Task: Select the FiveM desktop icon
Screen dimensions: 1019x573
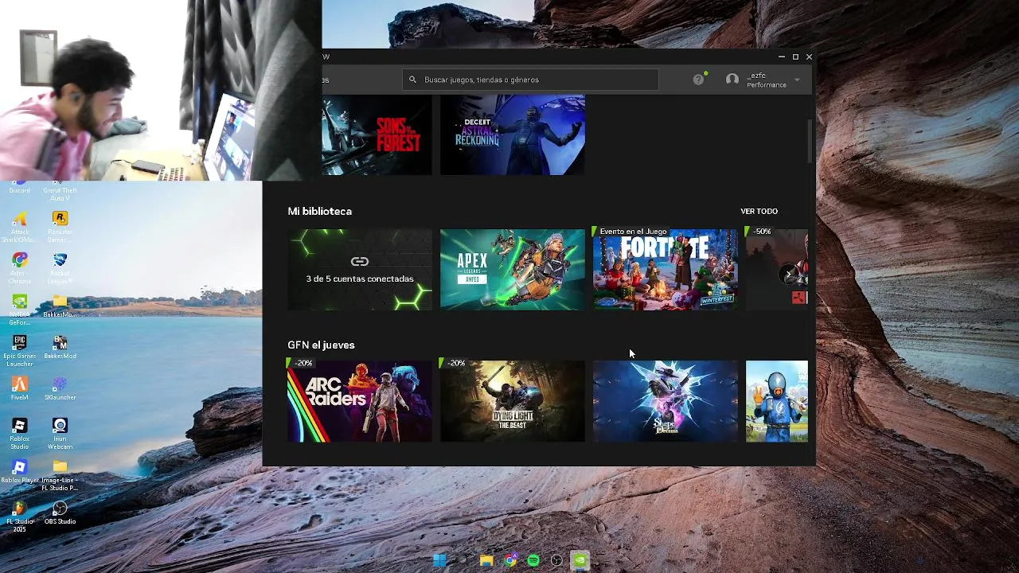Action: 20,388
